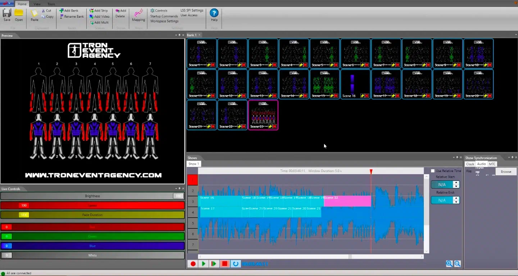The width and height of the screenshot is (518, 276).
Task: Select the MTC synchronization tab
Action: pyautogui.click(x=492, y=164)
